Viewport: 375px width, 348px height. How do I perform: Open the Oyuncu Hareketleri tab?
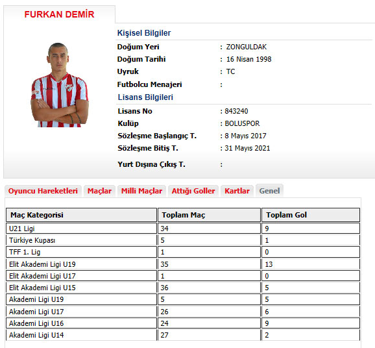43,191
